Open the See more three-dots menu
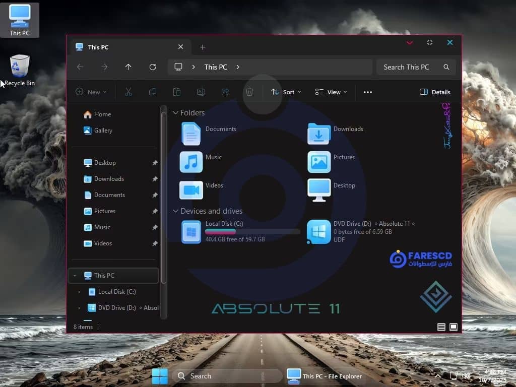516x387 pixels. click(368, 92)
